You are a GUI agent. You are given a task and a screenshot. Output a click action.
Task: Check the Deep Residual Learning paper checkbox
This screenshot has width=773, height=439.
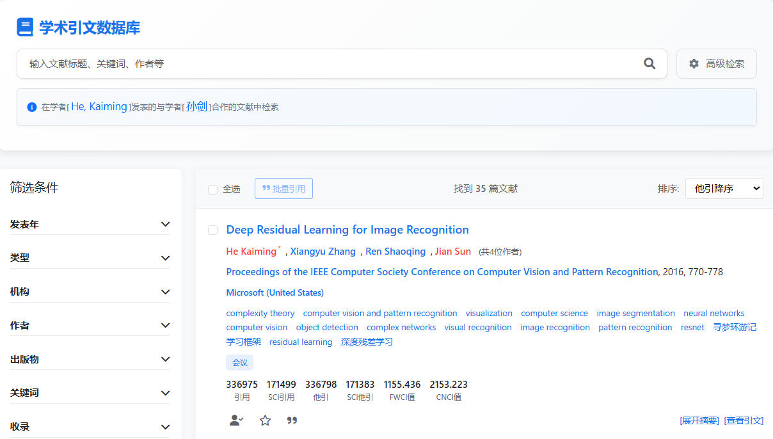pos(213,230)
